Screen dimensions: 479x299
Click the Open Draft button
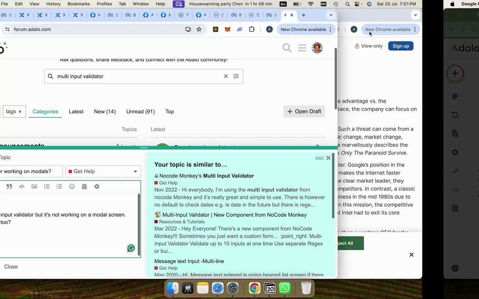(x=304, y=111)
